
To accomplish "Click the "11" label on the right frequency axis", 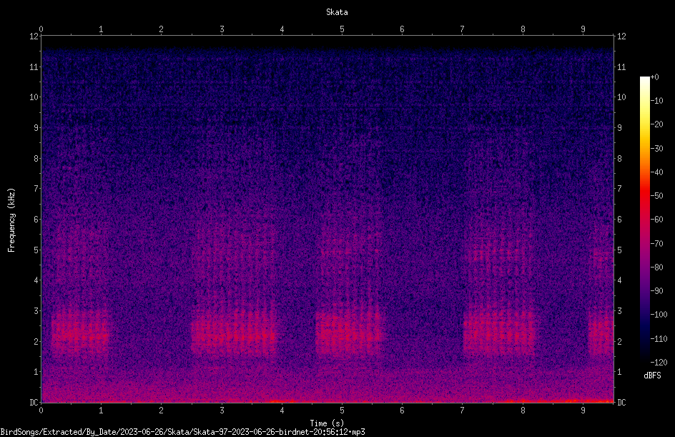I will [x=621, y=67].
